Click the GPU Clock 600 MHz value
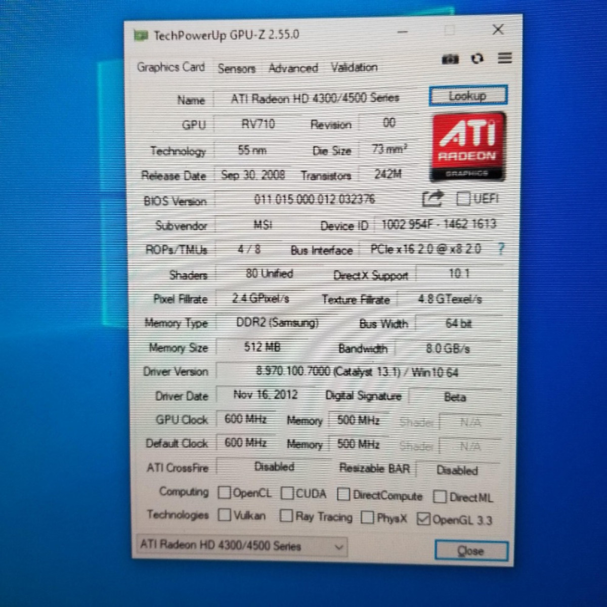The height and width of the screenshot is (607, 607). tap(246, 419)
